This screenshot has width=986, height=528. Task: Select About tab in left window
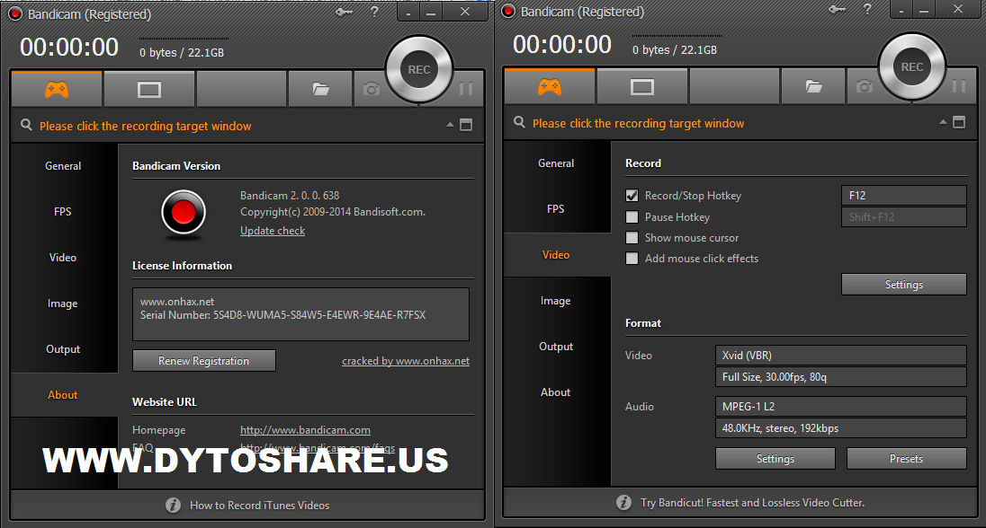click(63, 395)
